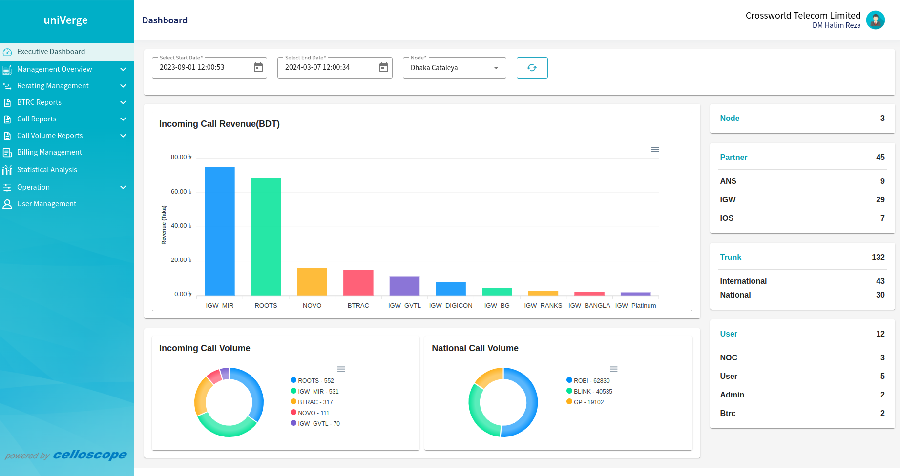Click the Billing Management icon

pyautogui.click(x=7, y=153)
